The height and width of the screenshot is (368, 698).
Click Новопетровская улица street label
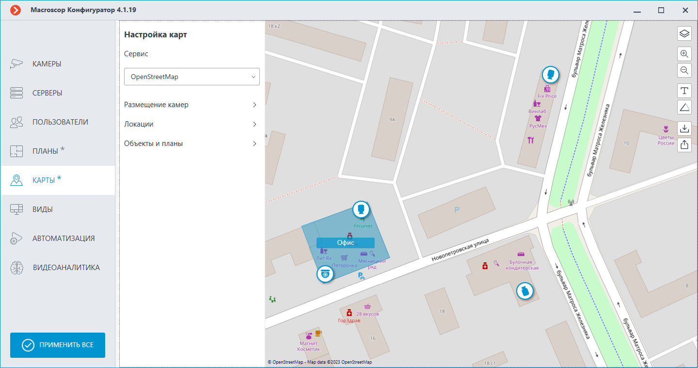[x=460, y=250]
